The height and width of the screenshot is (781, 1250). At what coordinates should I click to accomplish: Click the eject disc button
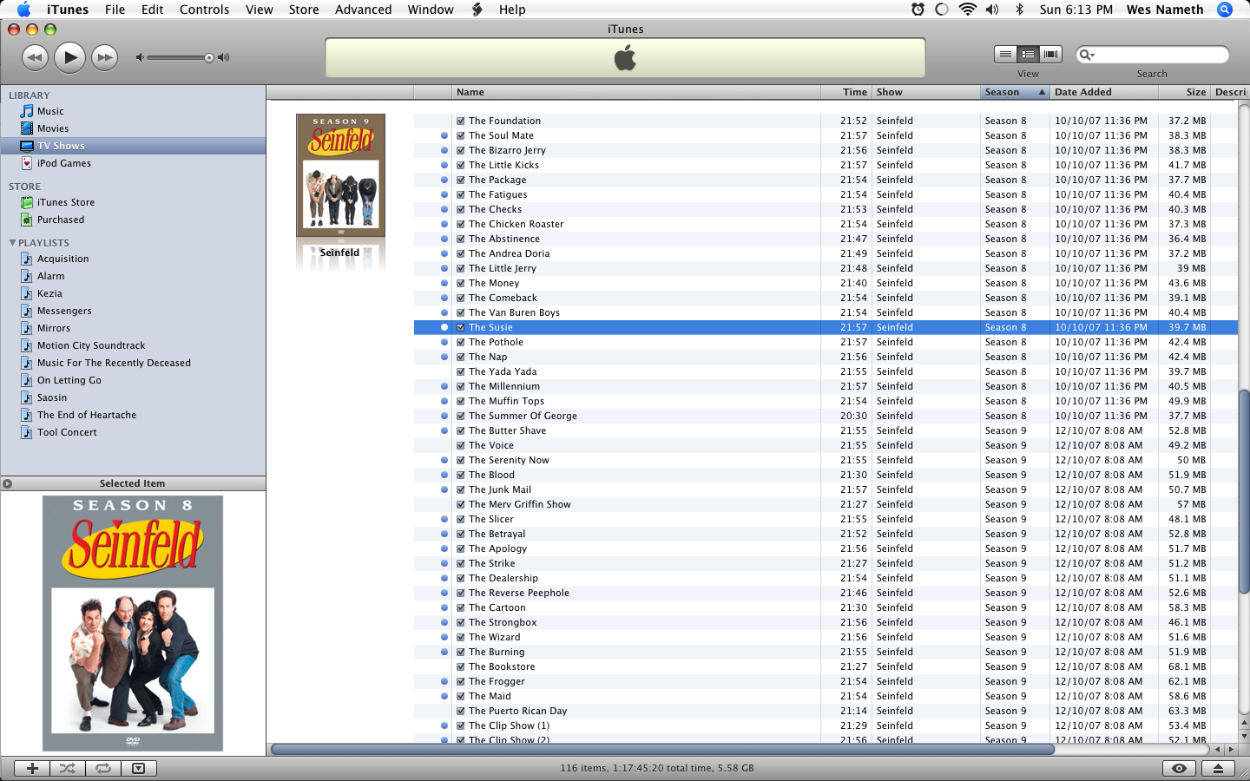click(x=1218, y=768)
